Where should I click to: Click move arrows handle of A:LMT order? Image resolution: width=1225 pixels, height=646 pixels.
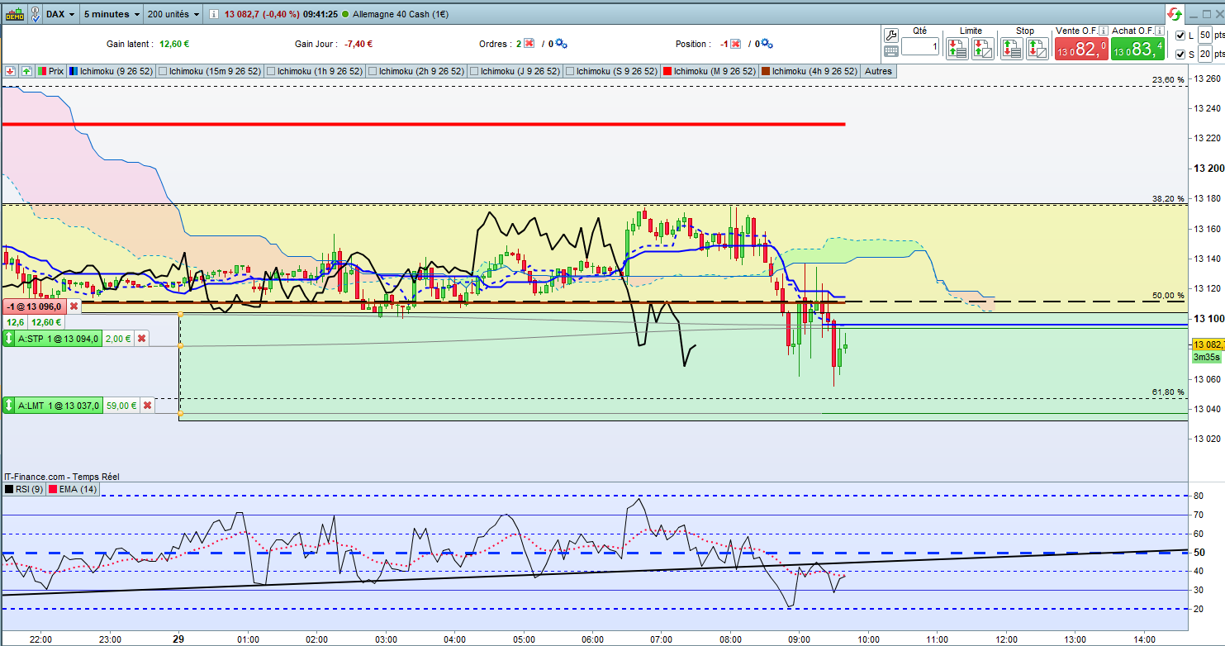pyautogui.click(x=10, y=405)
